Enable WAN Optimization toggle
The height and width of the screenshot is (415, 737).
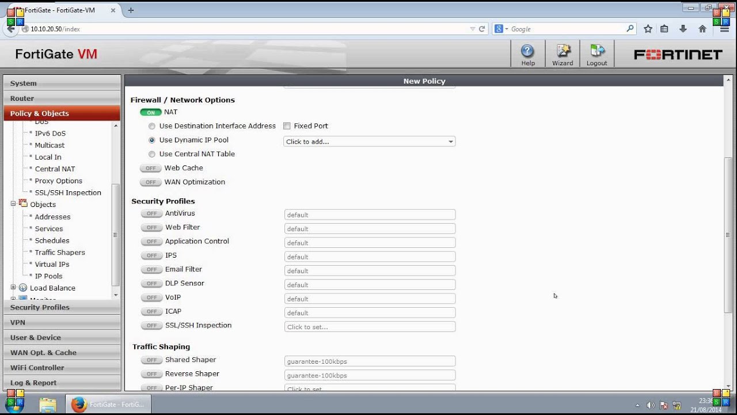click(x=151, y=182)
